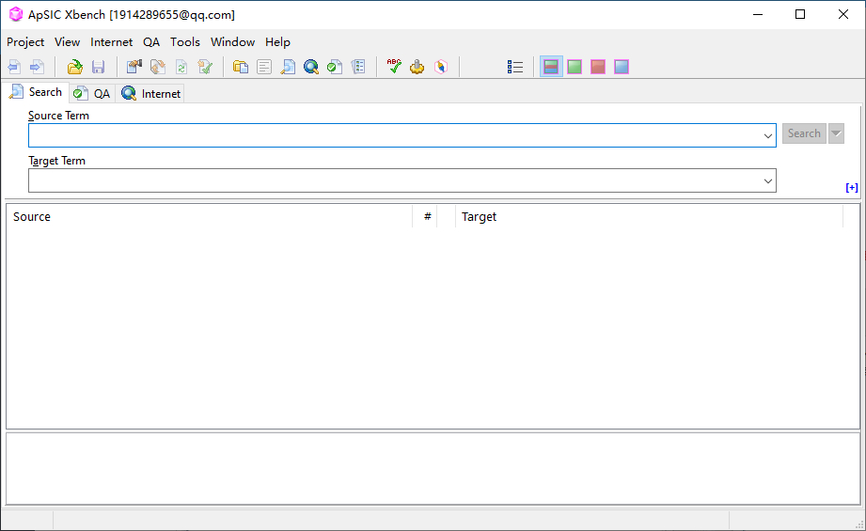Select the blue panel layout swatch
Viewport: 866px width, 531px height.
[x=622, y=67]
